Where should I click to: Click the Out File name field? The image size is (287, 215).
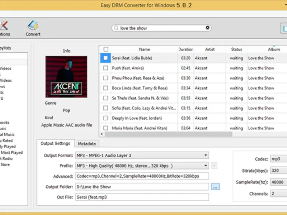point(142,197)
